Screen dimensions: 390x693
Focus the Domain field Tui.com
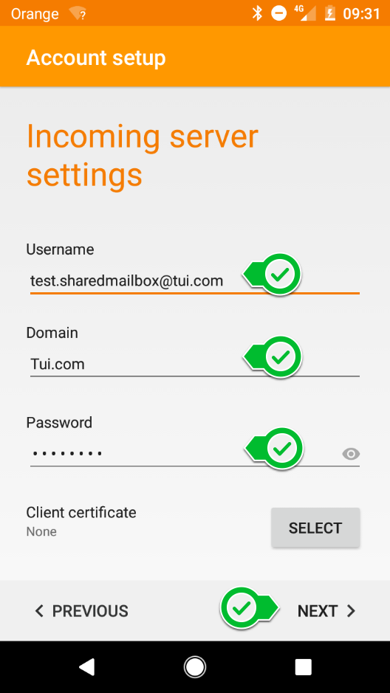(x=194, y=364)
